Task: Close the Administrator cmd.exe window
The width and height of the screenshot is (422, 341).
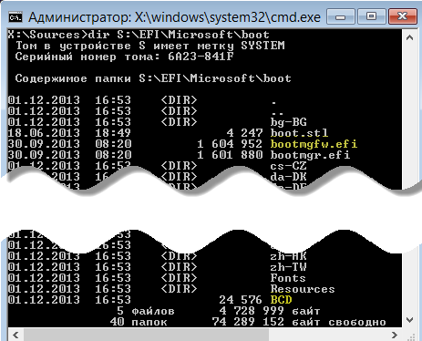Action: [x=403, y=16]
